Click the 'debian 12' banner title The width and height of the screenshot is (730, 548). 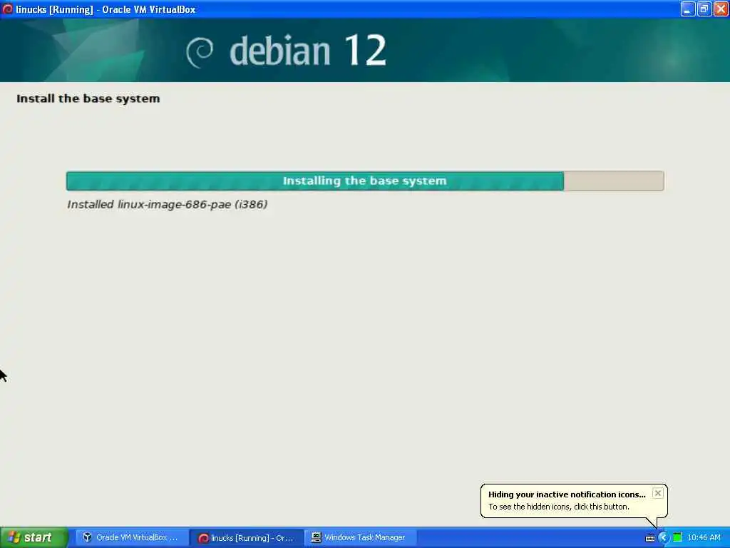pyautogui.click(x=308, y=51)
